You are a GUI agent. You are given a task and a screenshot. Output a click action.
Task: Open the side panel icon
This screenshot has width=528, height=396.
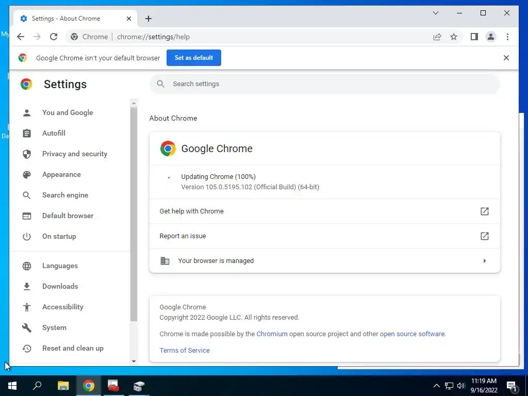click(474, 37)
